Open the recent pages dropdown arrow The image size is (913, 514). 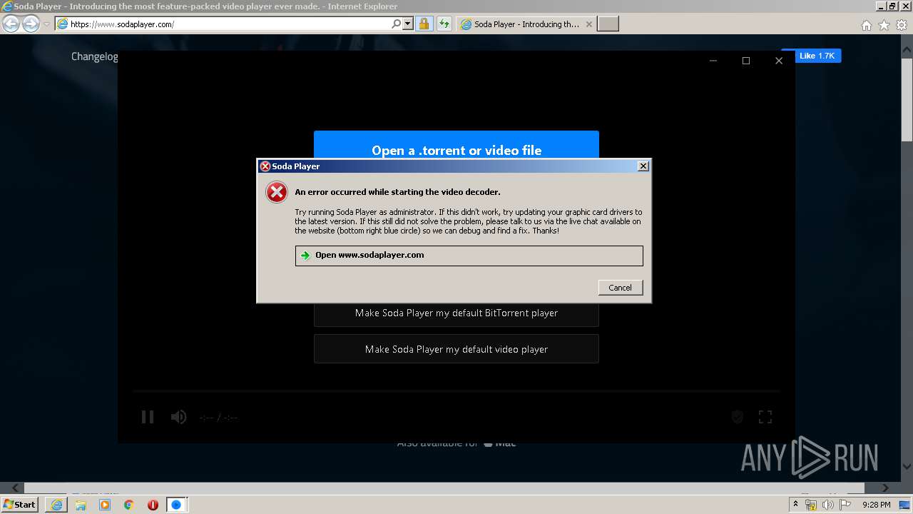pos(46,24)
